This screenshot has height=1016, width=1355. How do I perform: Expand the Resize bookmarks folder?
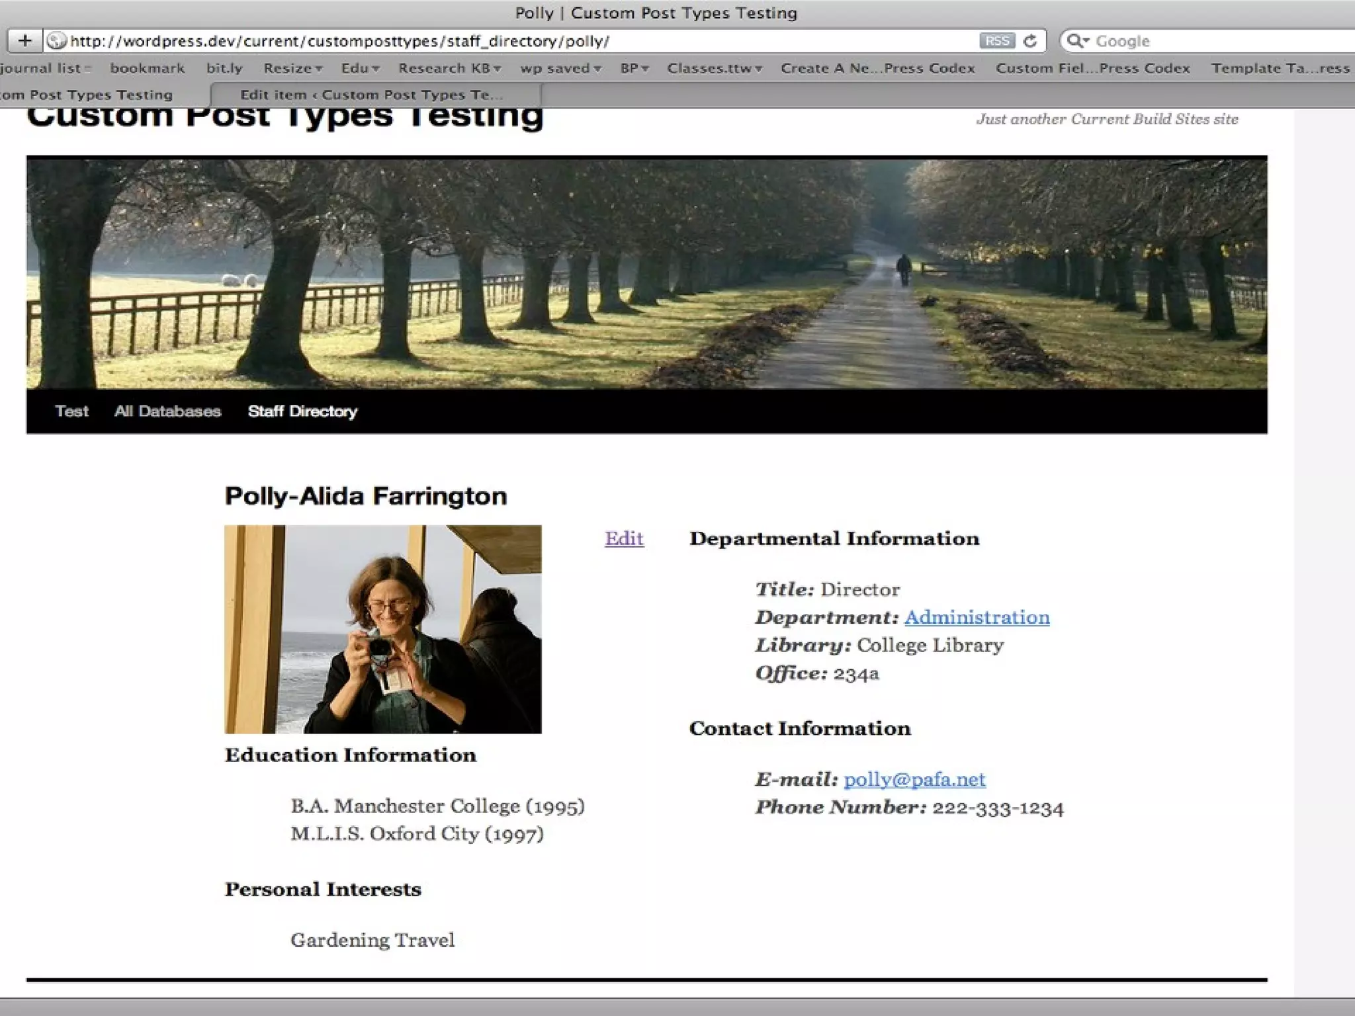[x=292, y=68]
